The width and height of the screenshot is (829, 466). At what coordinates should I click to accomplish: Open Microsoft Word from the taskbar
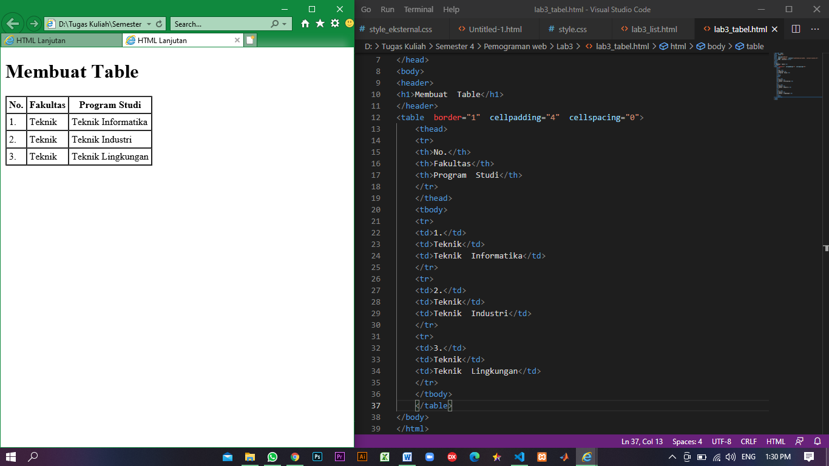point(407,457)
